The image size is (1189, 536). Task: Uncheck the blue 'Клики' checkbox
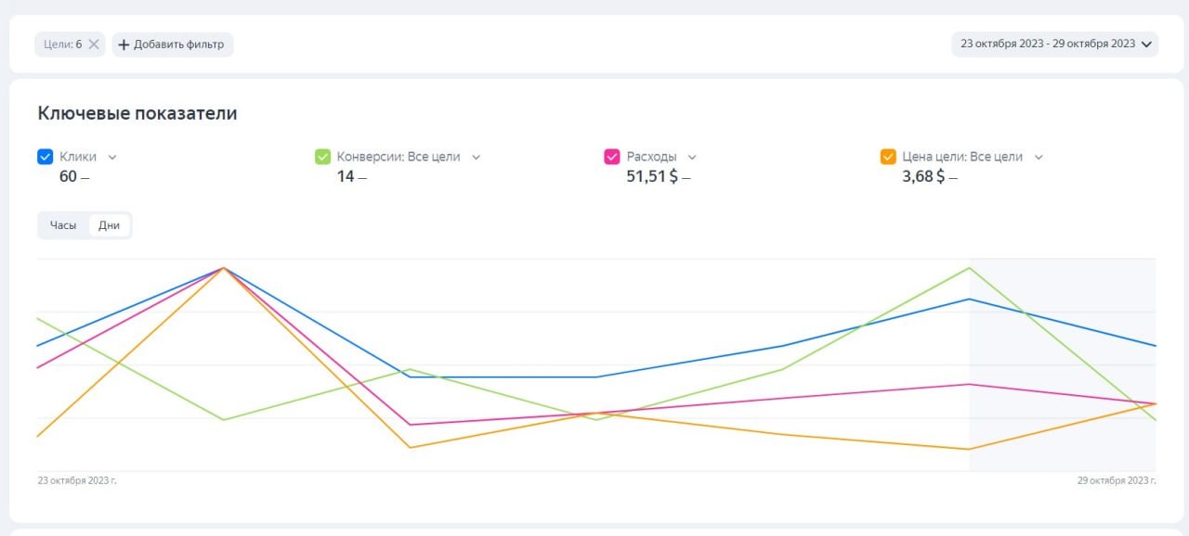[45, 157]
